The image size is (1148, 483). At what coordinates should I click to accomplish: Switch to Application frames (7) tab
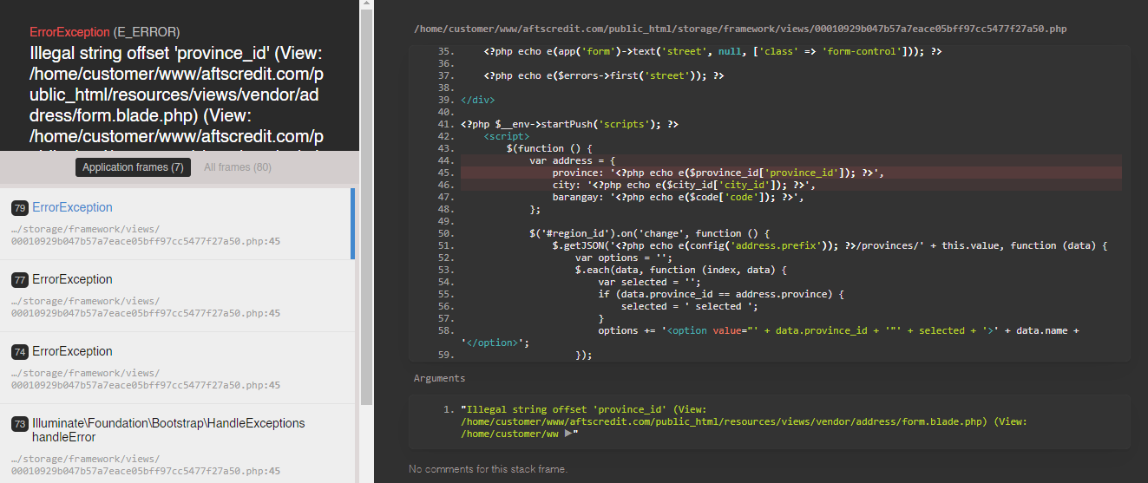coord(133,167)
